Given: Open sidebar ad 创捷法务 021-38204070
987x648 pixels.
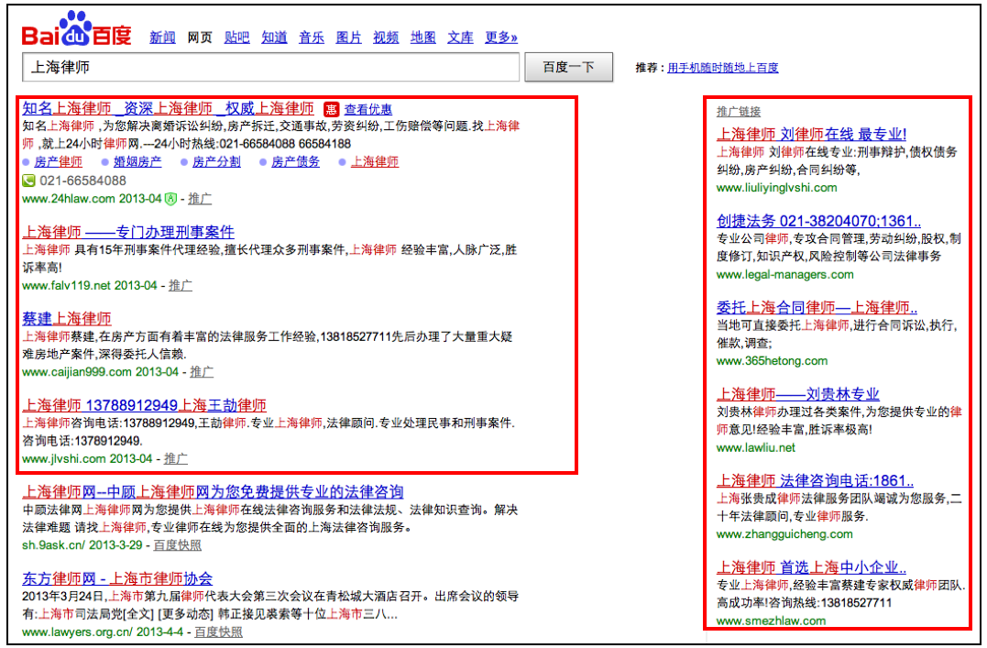Looking at the screenshot, I should 819,221.
